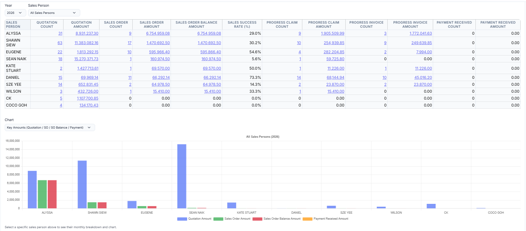Open KATE STUART's quotation amount 1,427,713.61

coord(88,68)
